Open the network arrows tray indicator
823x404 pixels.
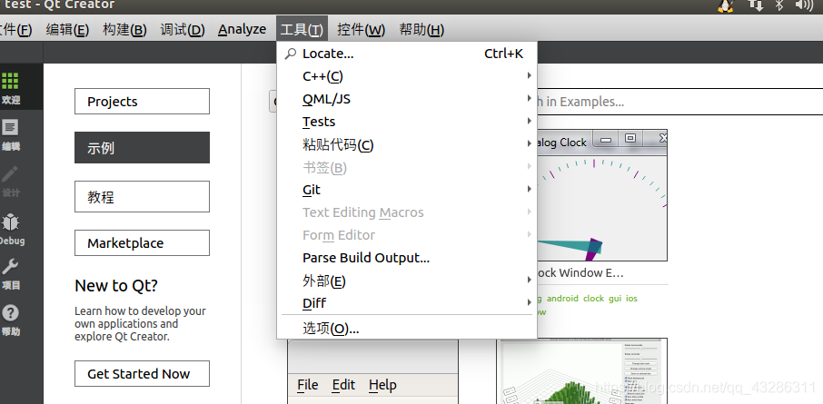(755, 5)
